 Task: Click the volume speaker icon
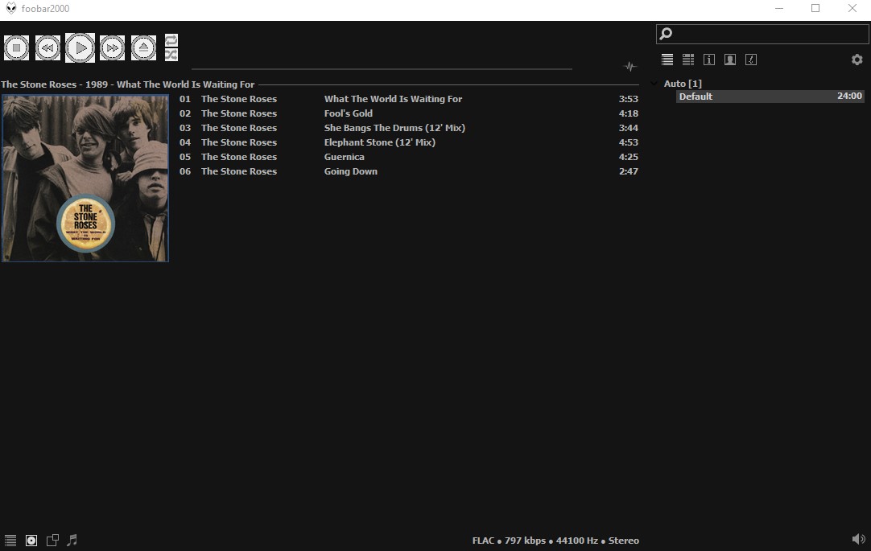[858, 539]
